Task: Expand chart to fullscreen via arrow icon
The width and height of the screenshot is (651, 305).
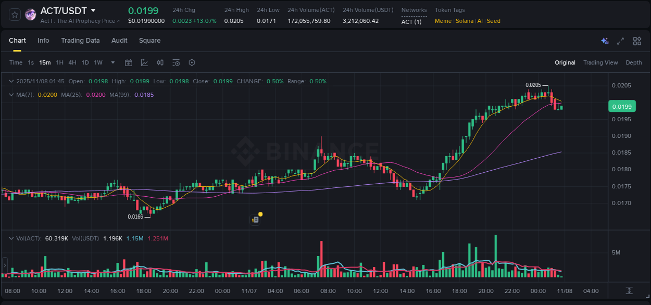Action: [x=621, y=41]
